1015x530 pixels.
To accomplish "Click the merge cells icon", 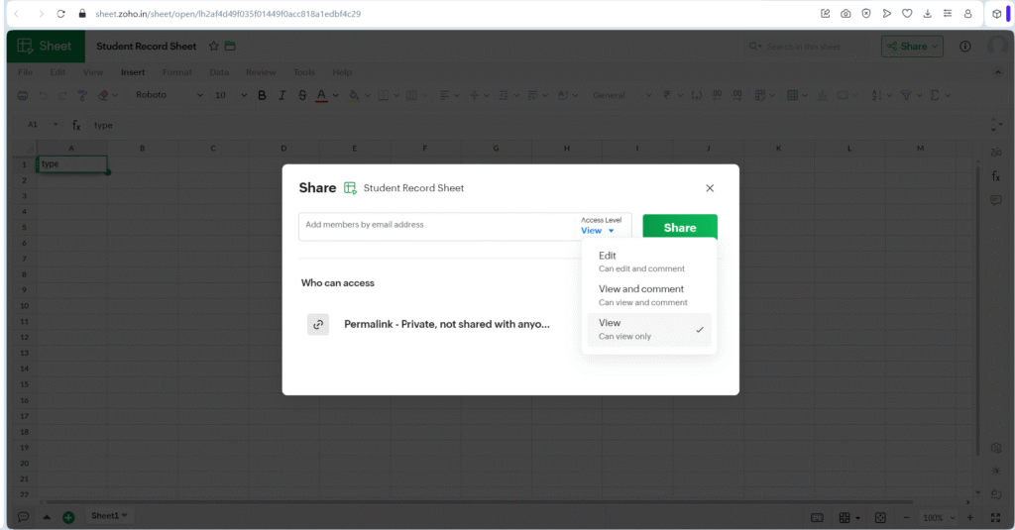I will click(x=411, y=95).
